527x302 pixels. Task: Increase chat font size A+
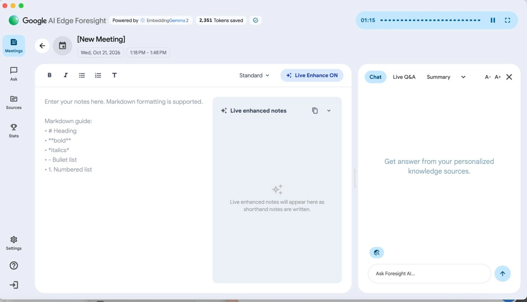click(498, 77)
